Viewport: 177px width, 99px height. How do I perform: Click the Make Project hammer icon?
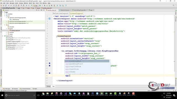(x=32, y=5)
